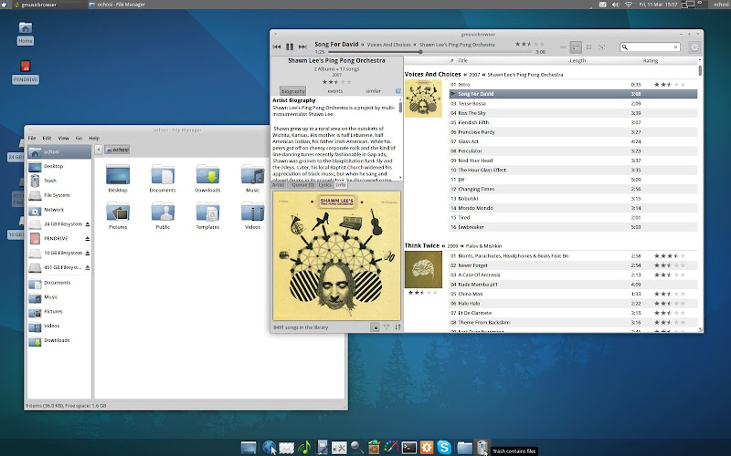Click the filter funnel icon
The height and width of the screenshot is (456, 731).
[387, 326]
